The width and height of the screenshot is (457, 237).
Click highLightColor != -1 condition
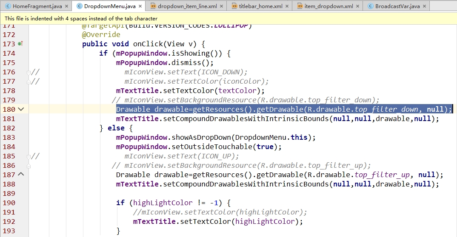pos(175,203)
